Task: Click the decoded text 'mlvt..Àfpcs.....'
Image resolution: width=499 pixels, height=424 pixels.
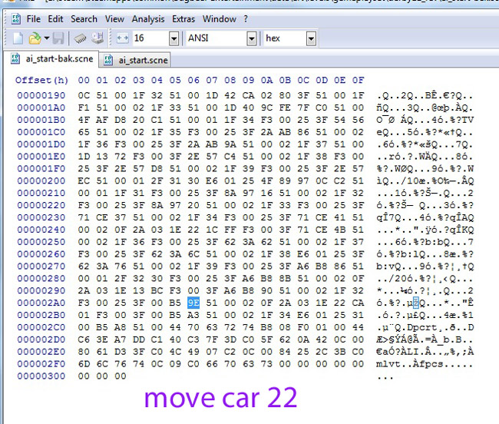Action: [425, 364]
